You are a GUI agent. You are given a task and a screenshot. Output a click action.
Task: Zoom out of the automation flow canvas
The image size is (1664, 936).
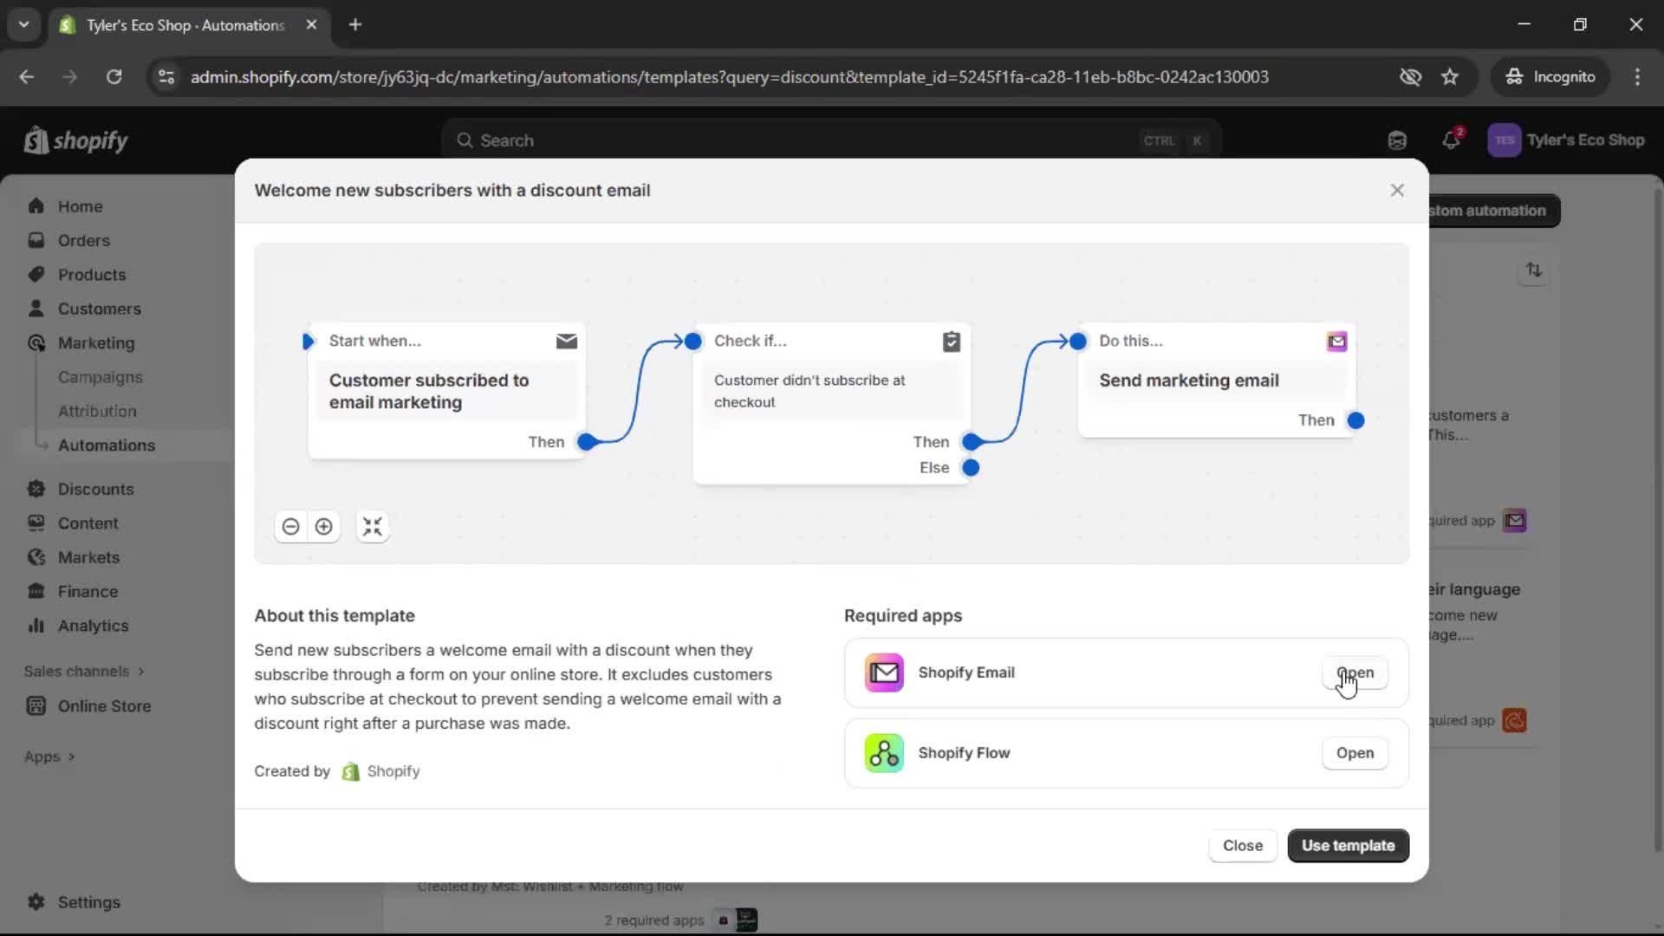click(x=290, y=526)
